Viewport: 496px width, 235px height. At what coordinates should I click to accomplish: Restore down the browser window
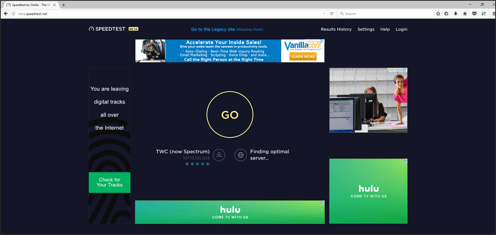[x=482, y=4]
